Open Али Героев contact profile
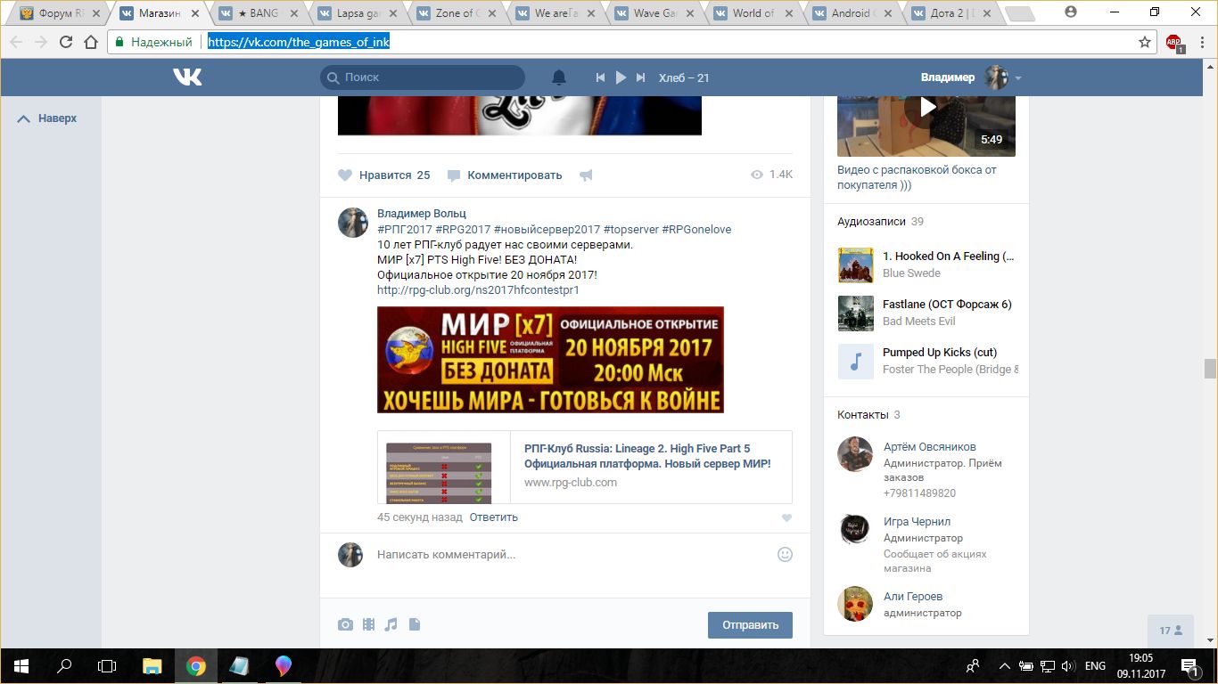Viewport: 1218px width, 684px height. [x=913, y=597]
